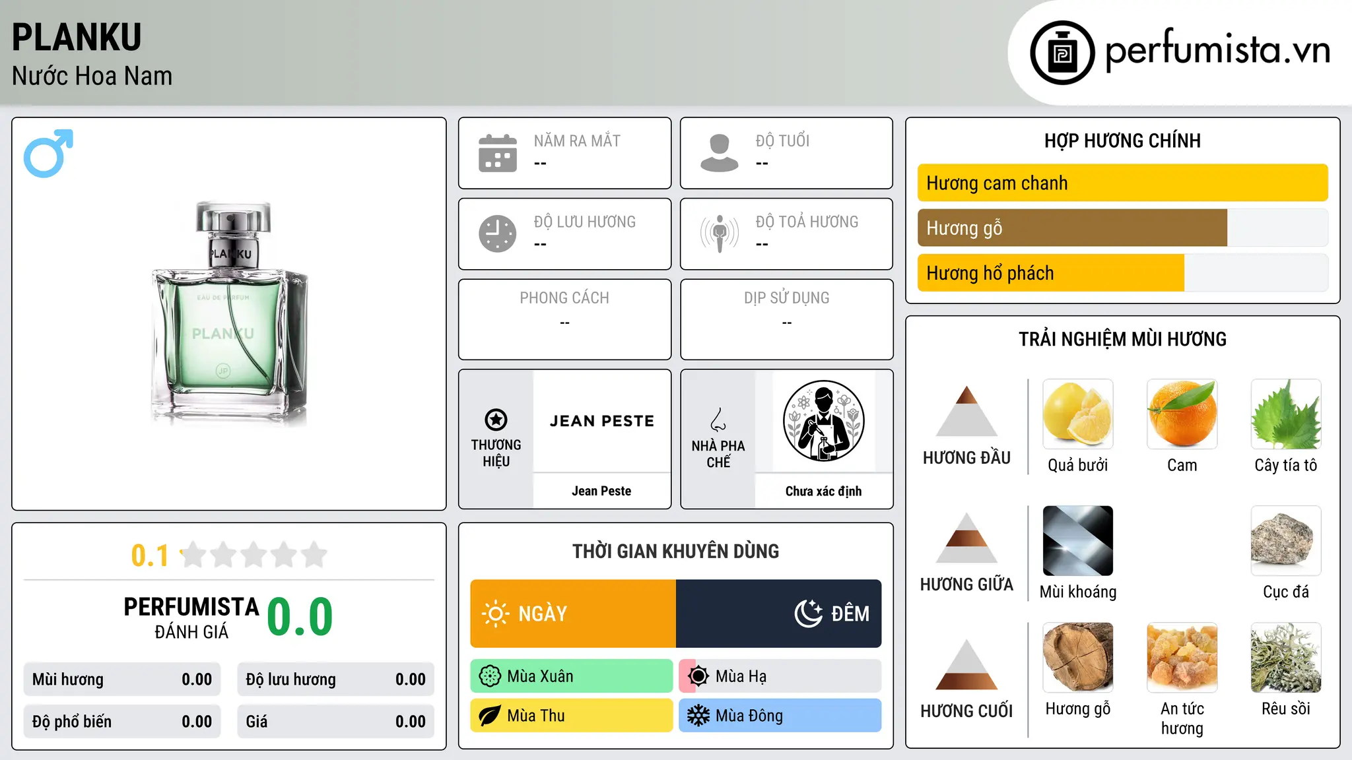
Task: Open the Cây tía tô note image
Action: [1286, 414]
